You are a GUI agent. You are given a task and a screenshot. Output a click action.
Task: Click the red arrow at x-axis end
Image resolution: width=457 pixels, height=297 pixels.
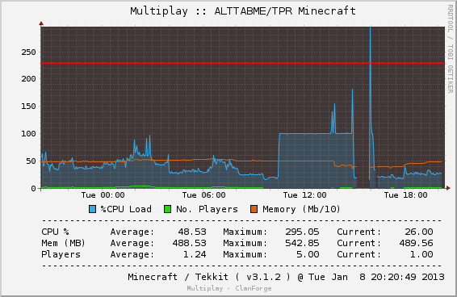[448, 188]
